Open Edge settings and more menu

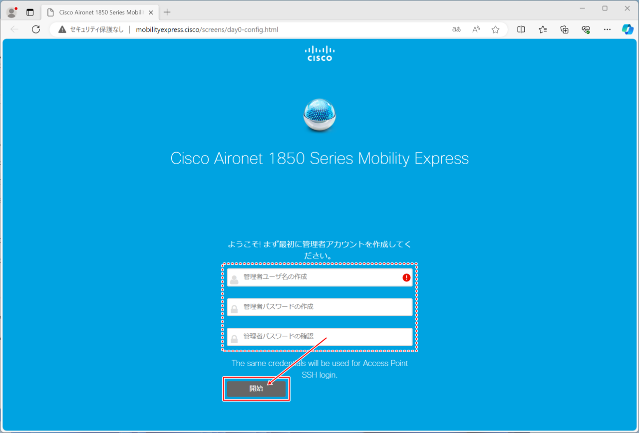pos(607,29)
